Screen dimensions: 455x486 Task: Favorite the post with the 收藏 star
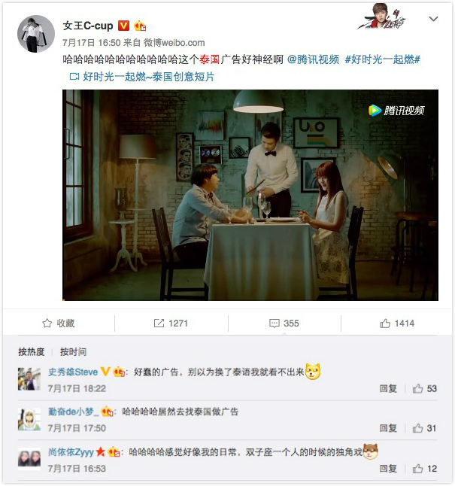point(58,323)
